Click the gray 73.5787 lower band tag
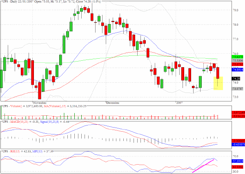245x174 pixels. tap(238, 89)
